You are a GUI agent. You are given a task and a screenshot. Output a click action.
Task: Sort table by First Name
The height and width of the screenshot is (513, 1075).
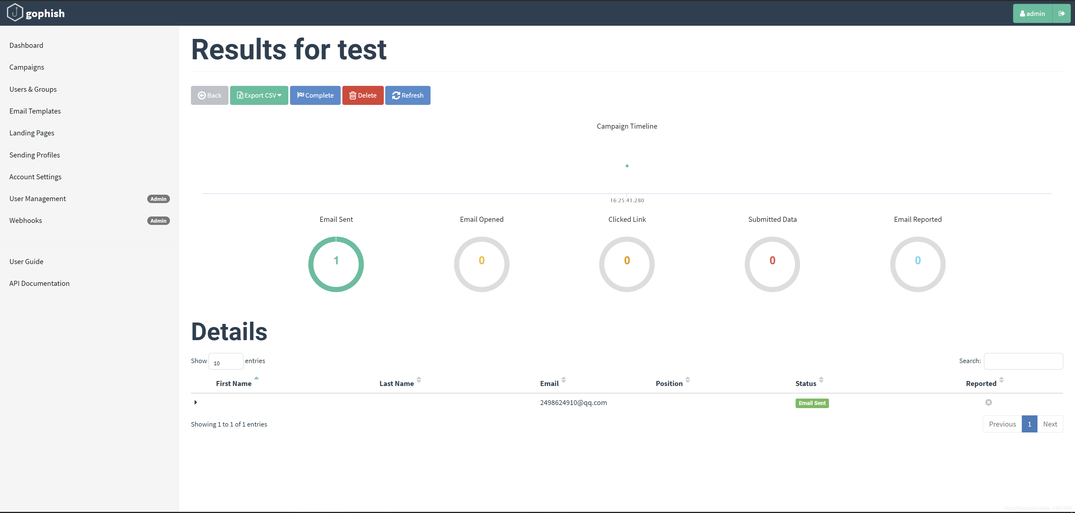coord(234,383)
